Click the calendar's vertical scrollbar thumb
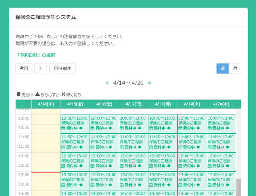The image size is (256, 196). click(239, 187)
